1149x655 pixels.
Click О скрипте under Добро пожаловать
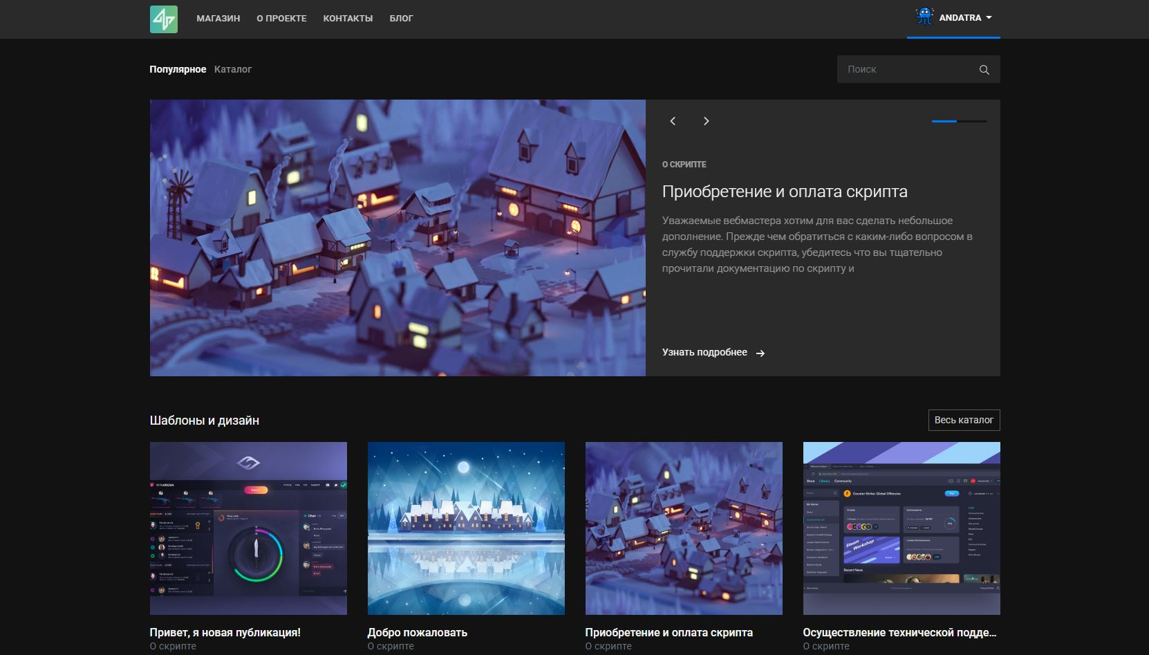pos(391,646)
